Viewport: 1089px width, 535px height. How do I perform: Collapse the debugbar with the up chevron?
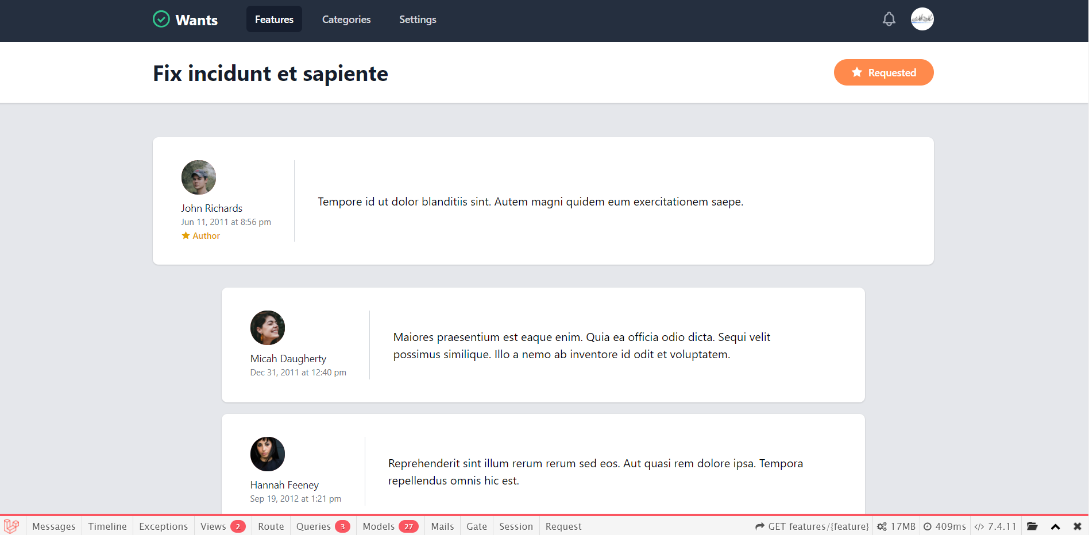pyautogui.click(x=1055, y=526)
